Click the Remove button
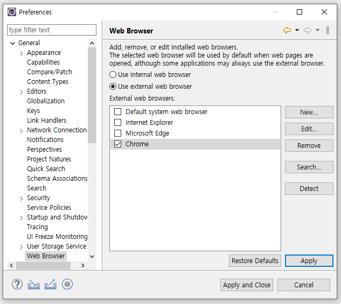This screenshot has height=304, width=341. (x=309, y=145)
